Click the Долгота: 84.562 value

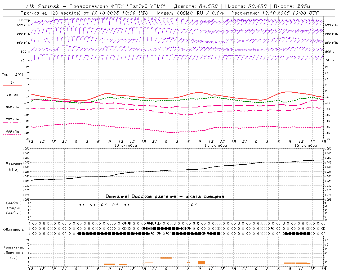[196, 7]
